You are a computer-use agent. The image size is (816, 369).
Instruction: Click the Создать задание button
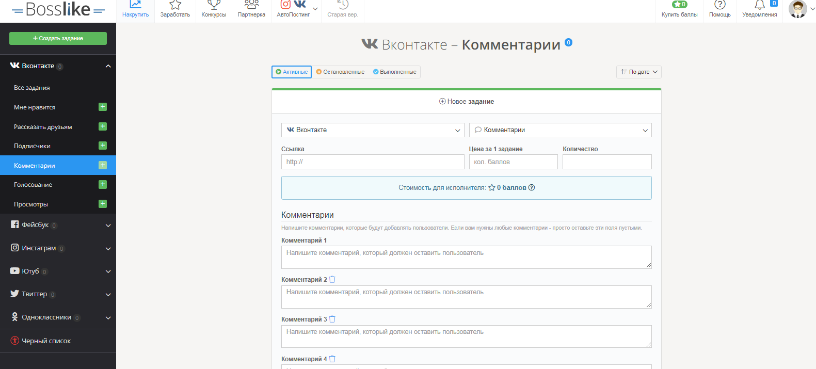58,38
